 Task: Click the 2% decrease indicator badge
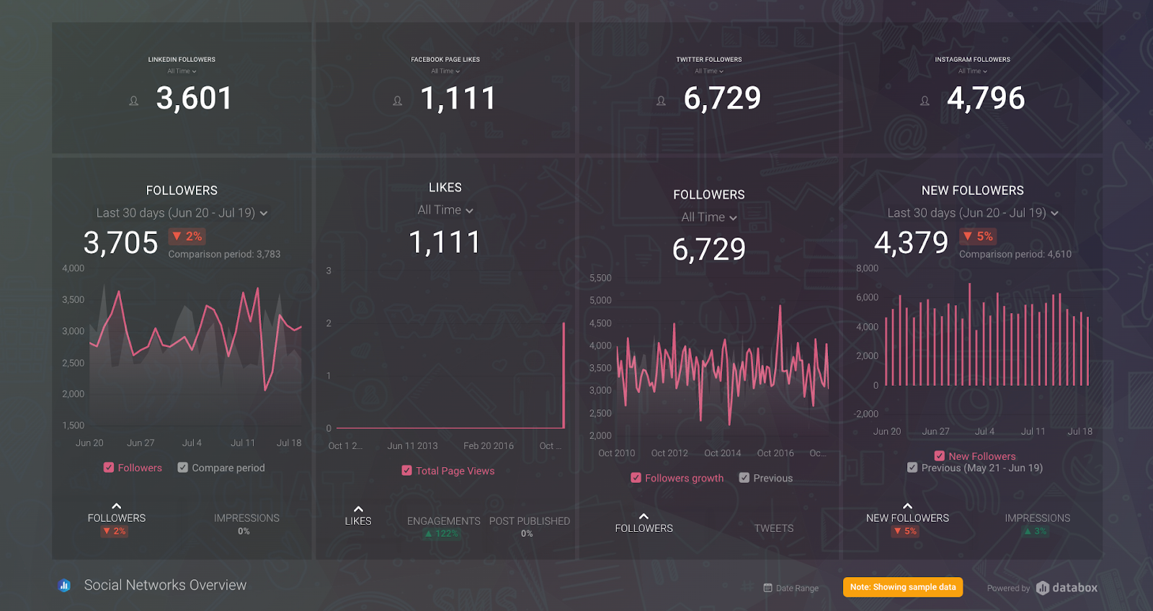(x=187, y=236)
